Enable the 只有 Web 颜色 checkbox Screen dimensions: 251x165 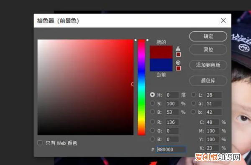[x=40, y=142]
